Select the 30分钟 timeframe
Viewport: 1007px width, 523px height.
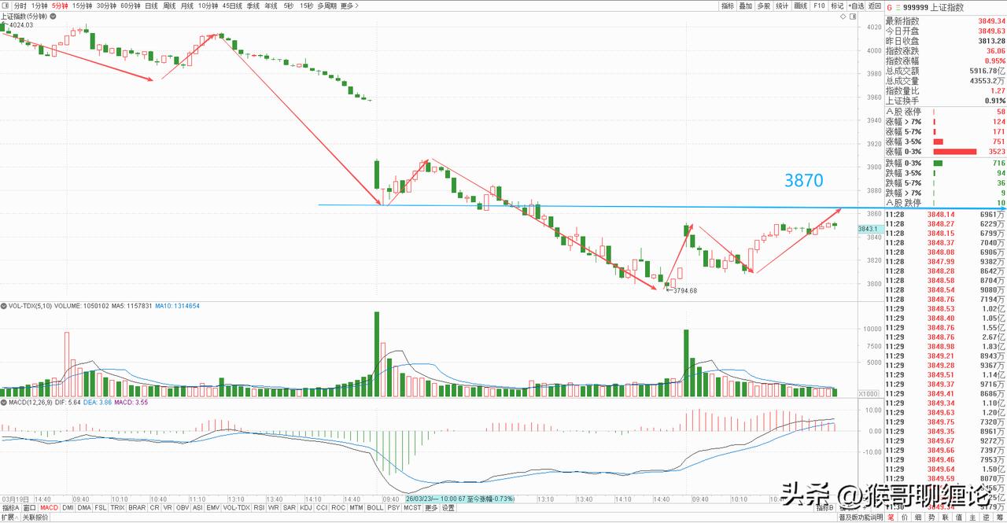(x=105, y=6)
